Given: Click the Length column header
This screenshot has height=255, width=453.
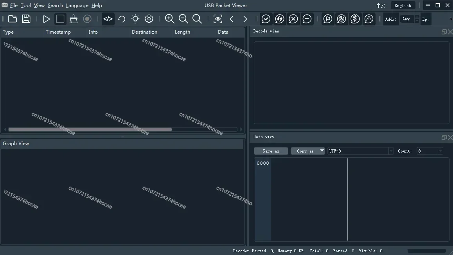Looking at the screenshot, I should (194, 32).
